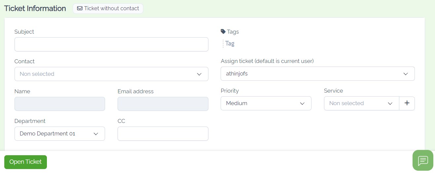Expand the Assign ticket athinjofs dropdown
435x173 pixels.
point(317,73)
